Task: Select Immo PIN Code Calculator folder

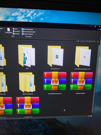Action: tap(82, 58)
